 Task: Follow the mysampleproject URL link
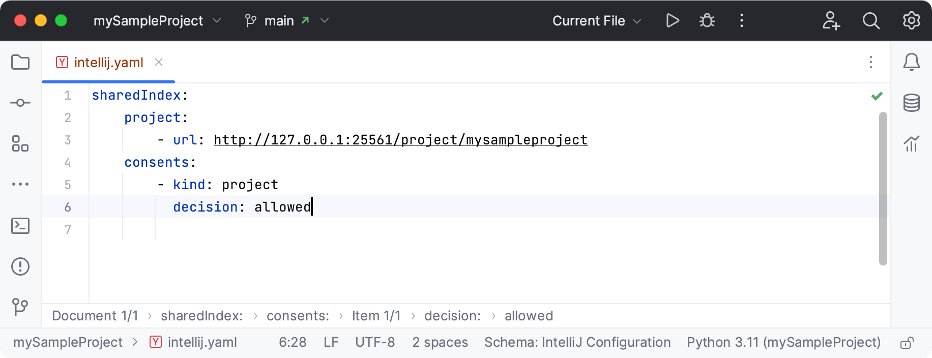point(400,140)
